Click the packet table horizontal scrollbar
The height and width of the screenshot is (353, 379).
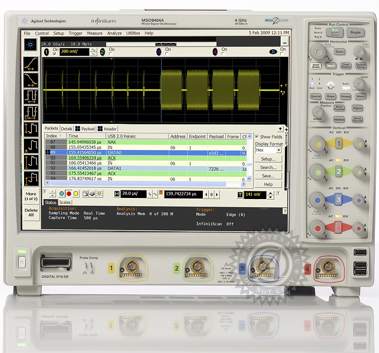click(x=146, y=184)
